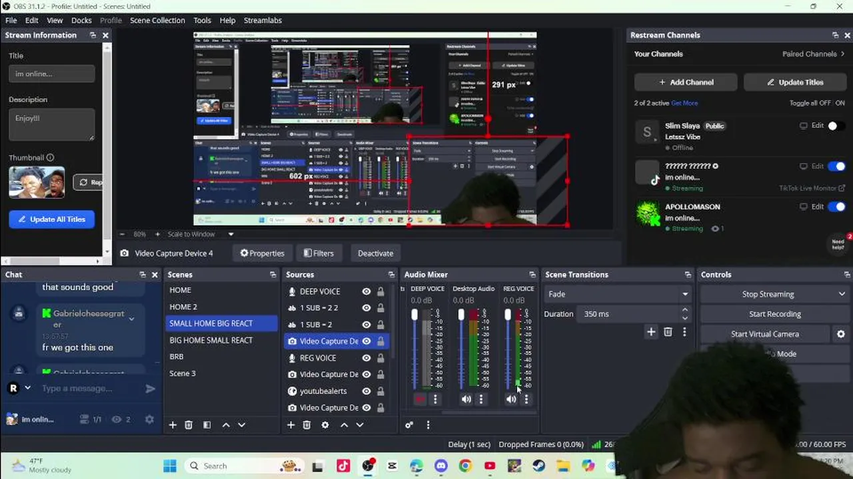Image resolution: width=853 pixels, height=479 pixels.
Task: Disable the APOLLOMASON channel toggle
Action: tap(837, 207)
